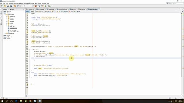This screenshot has width=184, height=103.
Task: Toggle Source view in the editor
Action: coord(28,11)
